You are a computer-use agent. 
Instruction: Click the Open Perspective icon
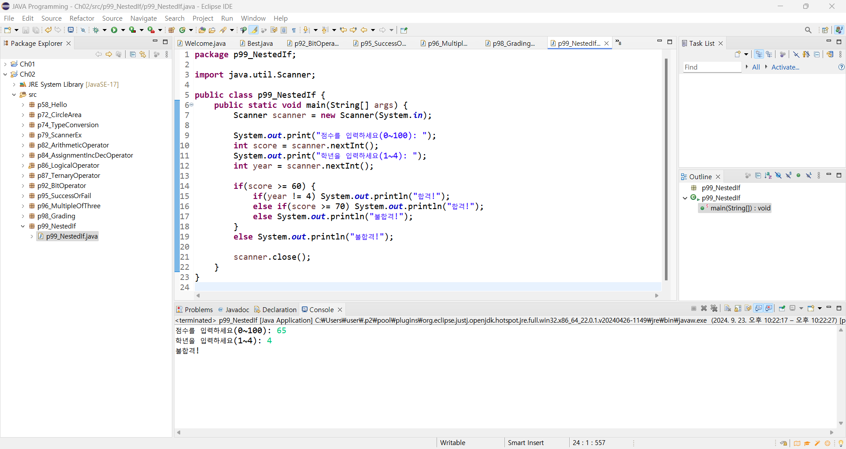click(825, 30)
